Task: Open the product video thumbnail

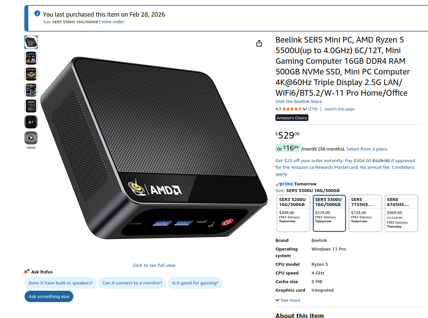Action: point(31,138)
